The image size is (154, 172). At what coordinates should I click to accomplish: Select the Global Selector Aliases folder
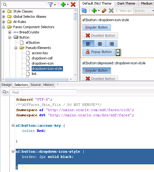(30, 17)
